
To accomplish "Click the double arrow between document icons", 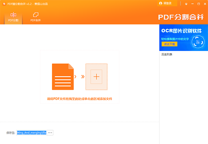I will click(x=83, y=76).
